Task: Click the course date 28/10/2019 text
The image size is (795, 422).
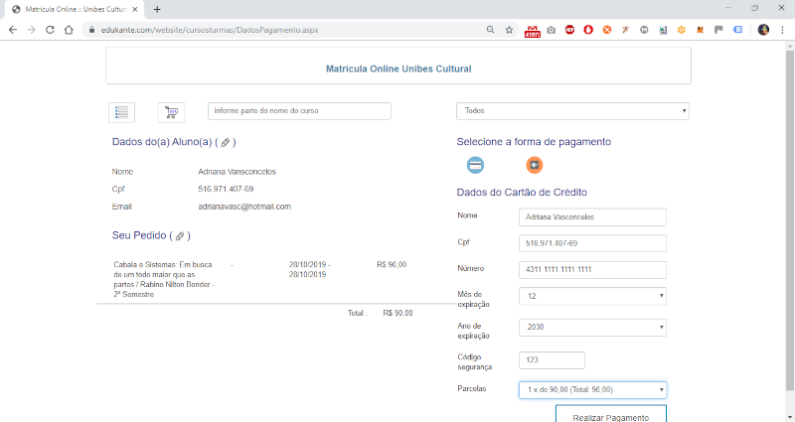Action: (x=309, y=269)
